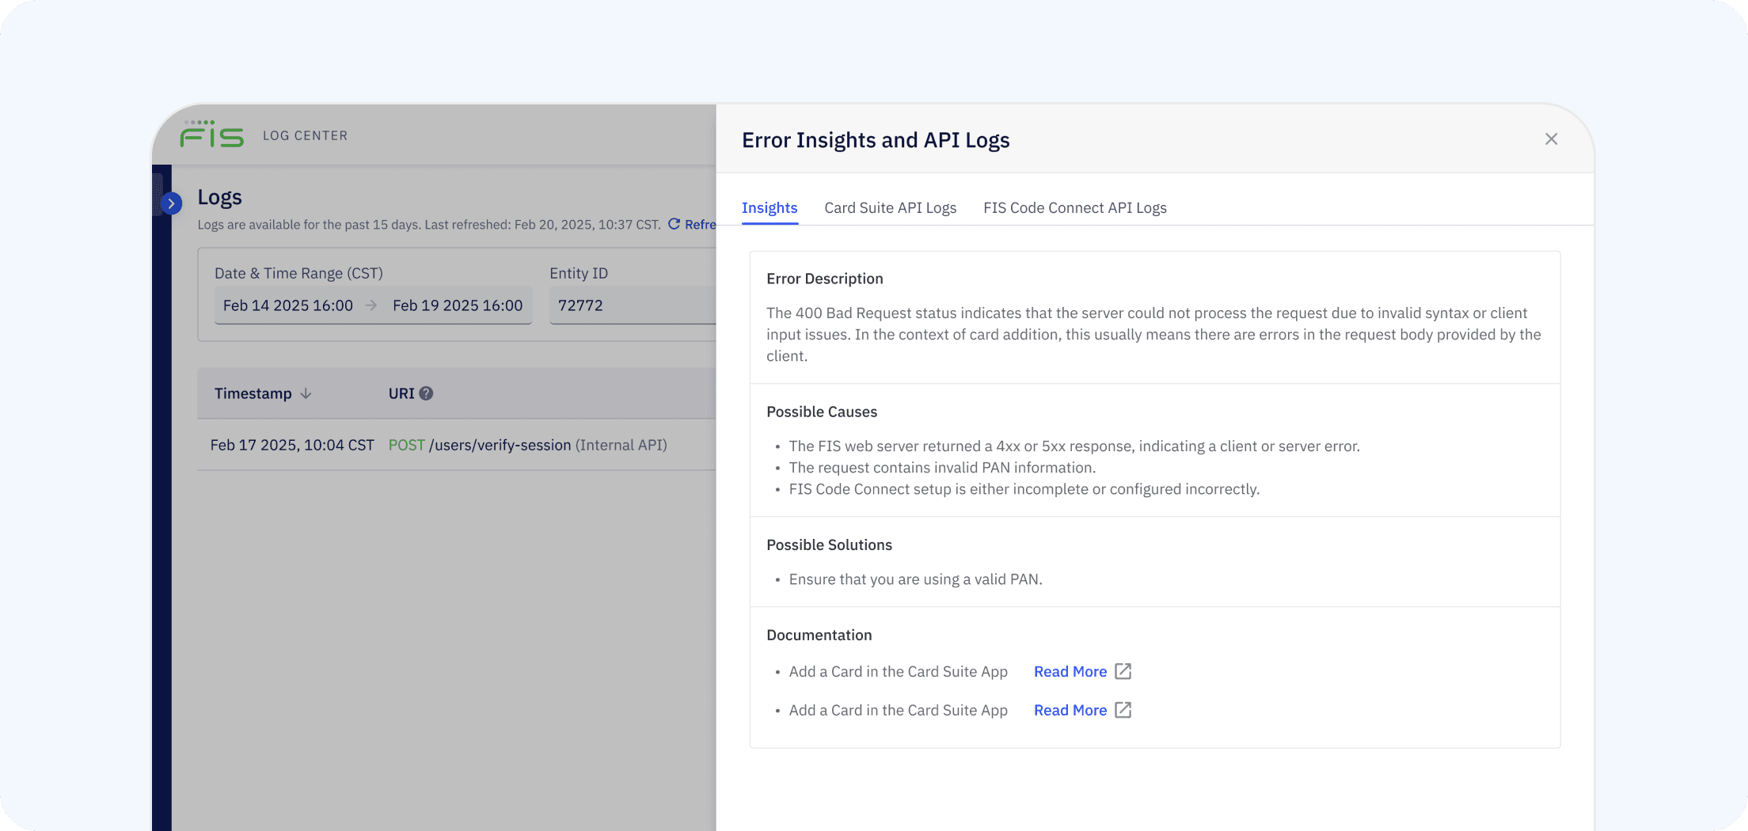Sort by Timestamp arrow icon
1748x831 pixels.
click(306, 393)
